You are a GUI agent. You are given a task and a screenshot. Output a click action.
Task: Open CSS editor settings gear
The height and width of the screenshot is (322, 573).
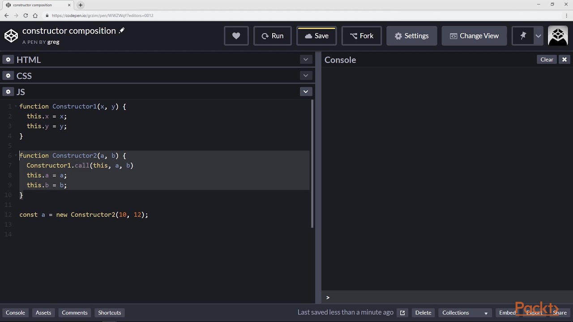(x=8, y=76)
